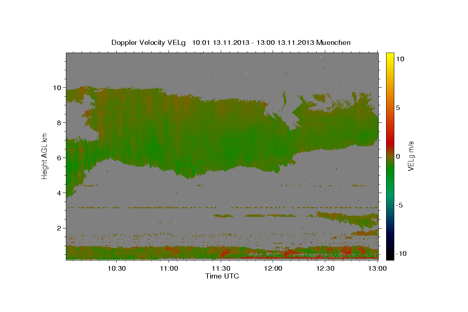468x312 pixels.
Task: Click the colorbar tick label 5
Action: click(399, 108)
